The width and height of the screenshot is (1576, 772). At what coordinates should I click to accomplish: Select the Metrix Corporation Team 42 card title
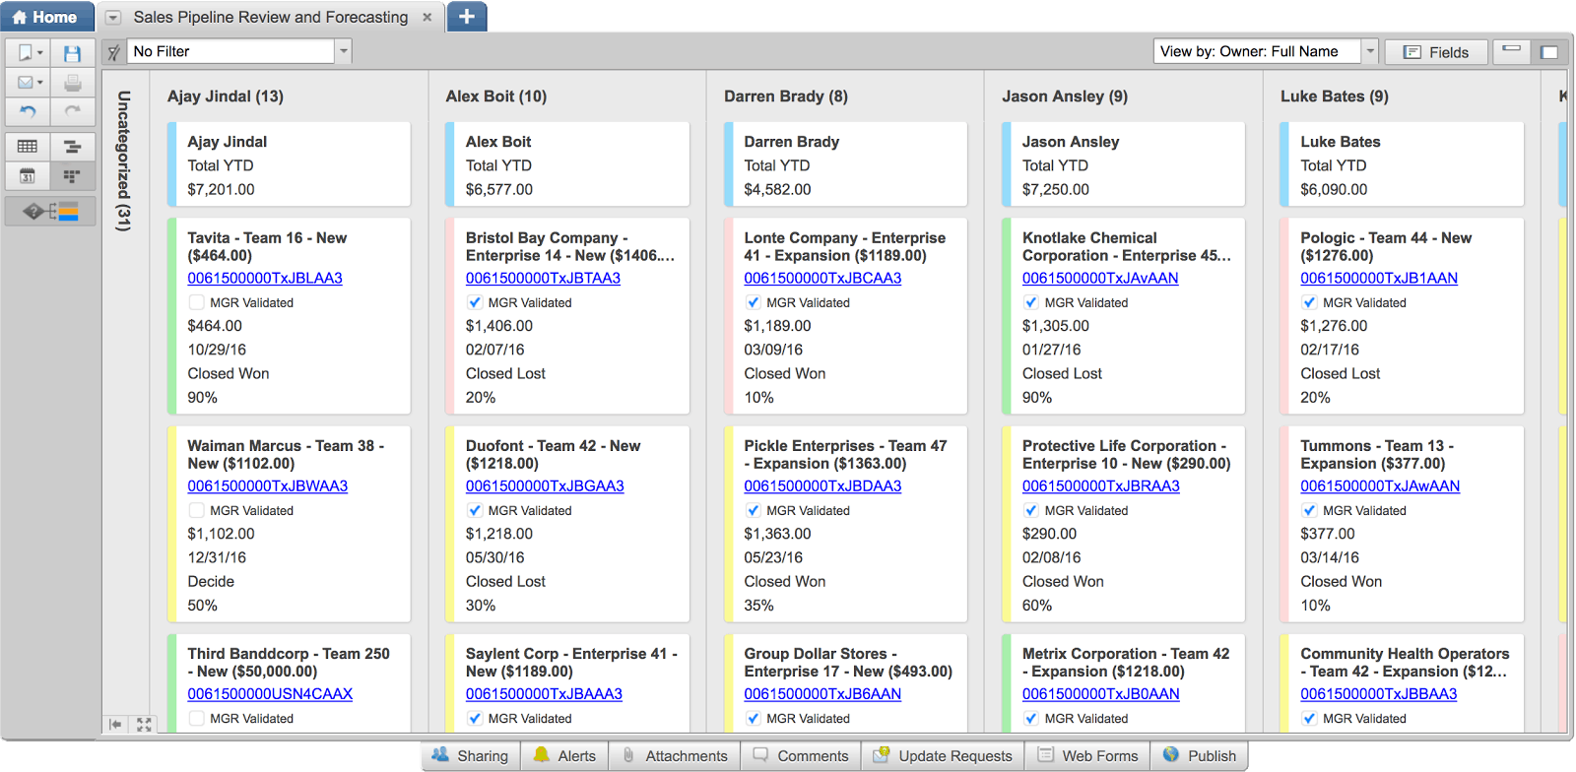(x=1126, y=662)
